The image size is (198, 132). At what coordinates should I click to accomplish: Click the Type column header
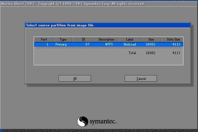(x=63, y=39)
